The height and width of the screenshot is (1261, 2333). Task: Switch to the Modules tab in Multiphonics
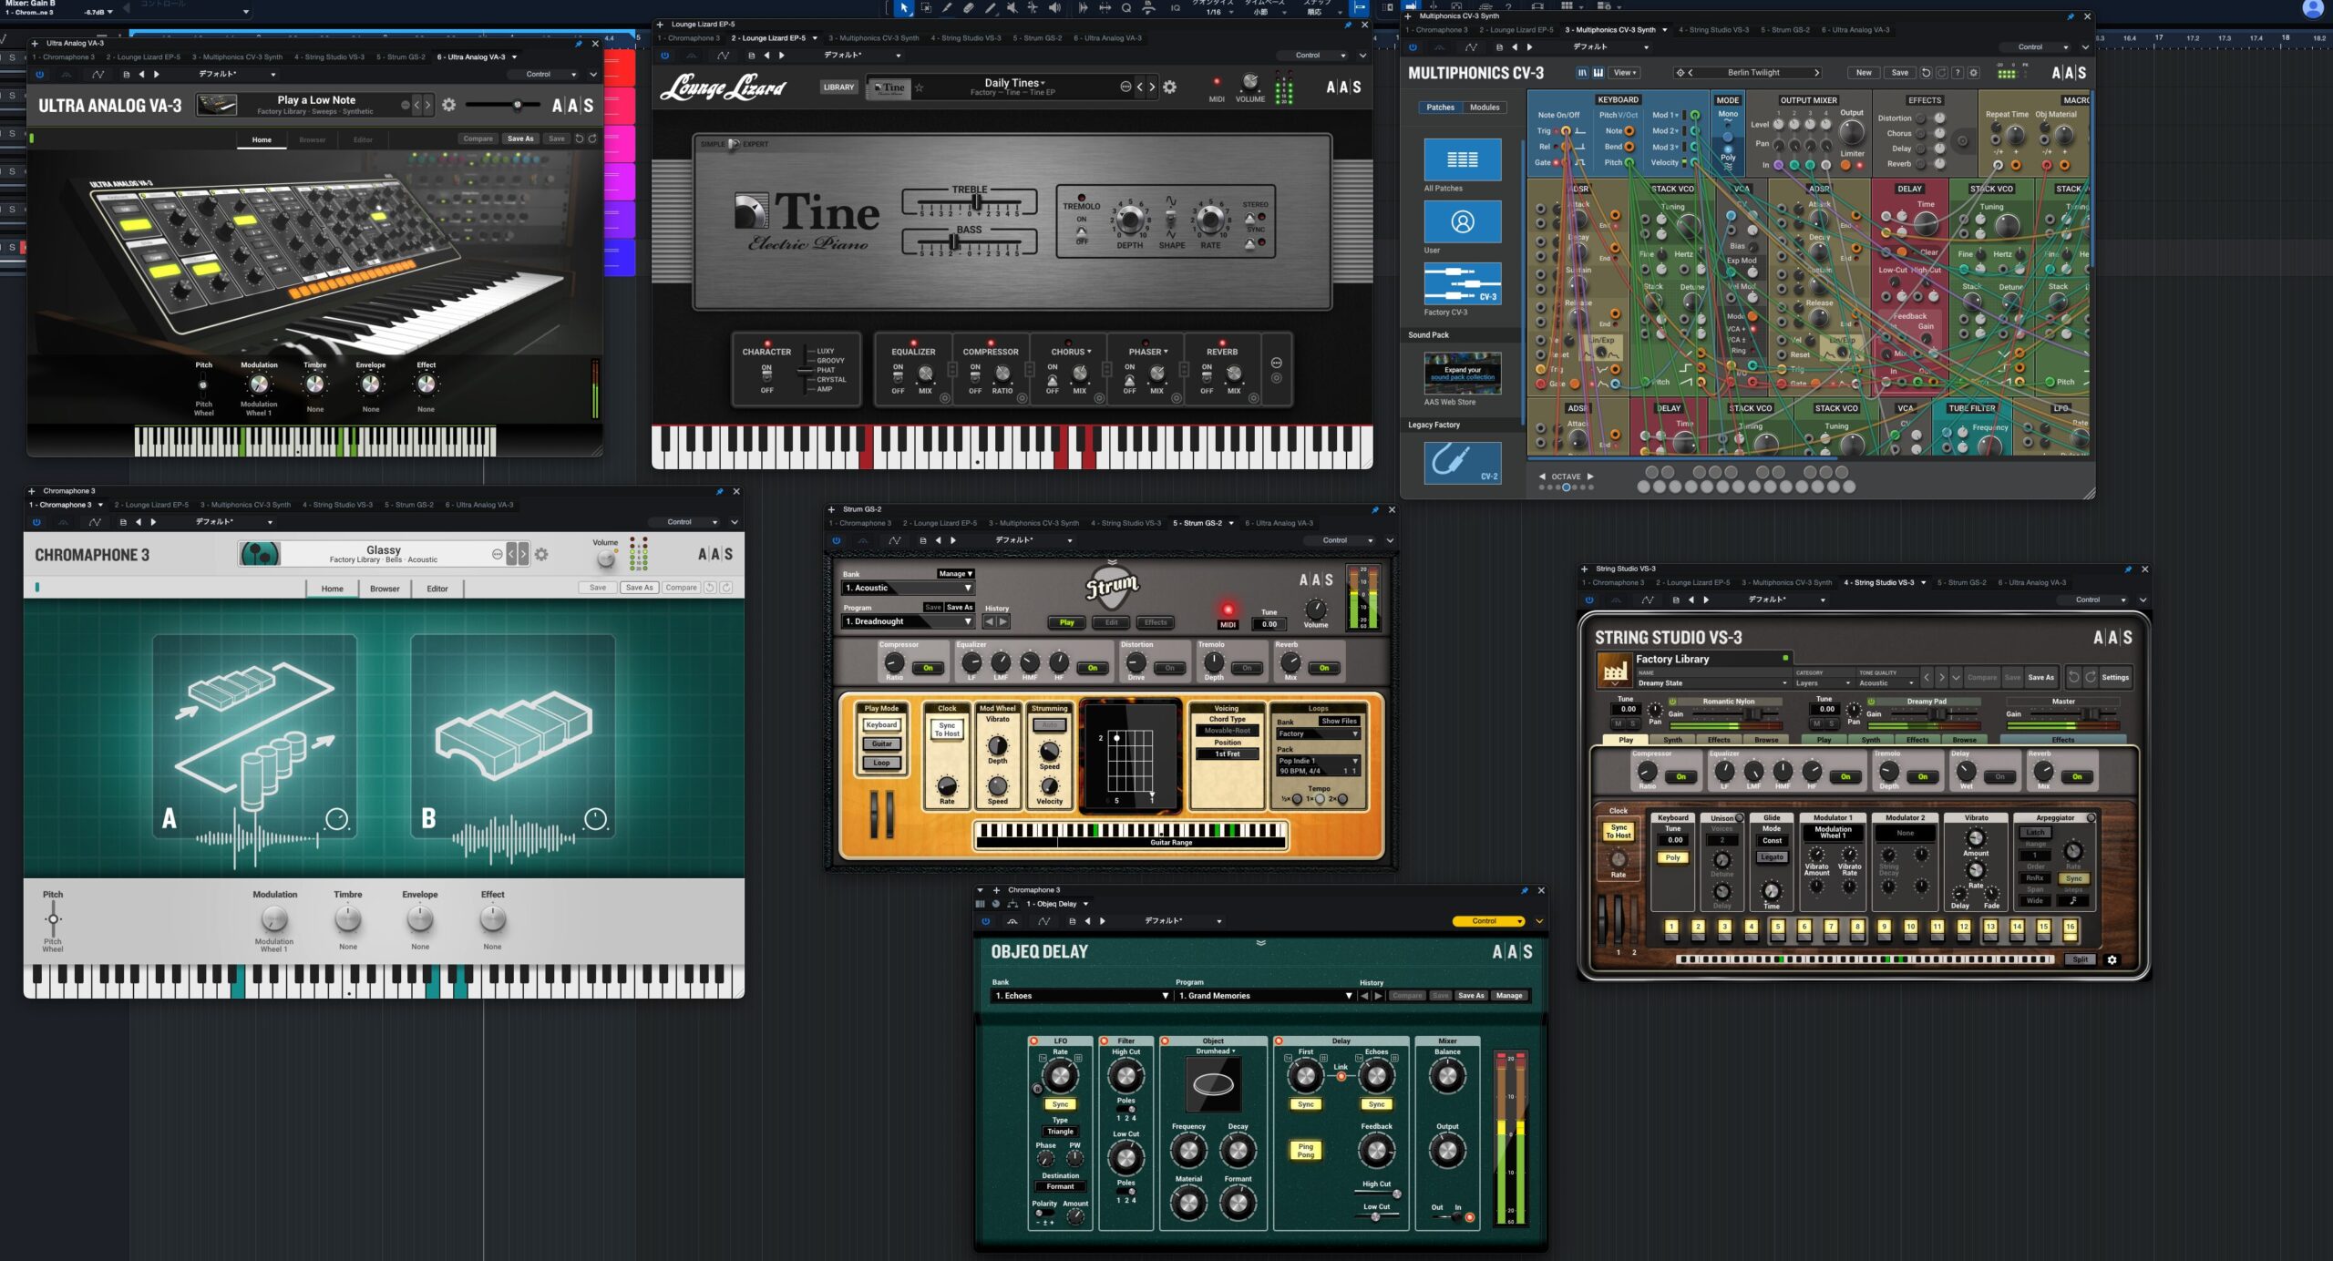pos(1485,108)
